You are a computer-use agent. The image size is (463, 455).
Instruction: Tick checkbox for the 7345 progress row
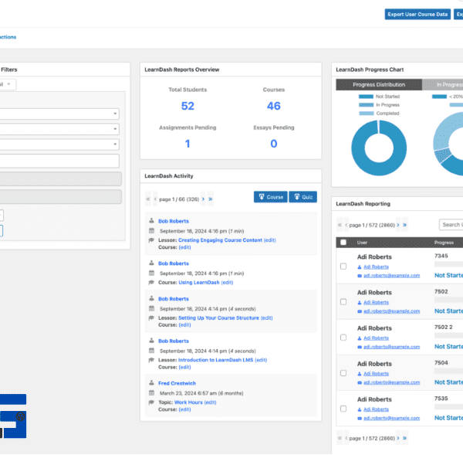tap(343, 266)
